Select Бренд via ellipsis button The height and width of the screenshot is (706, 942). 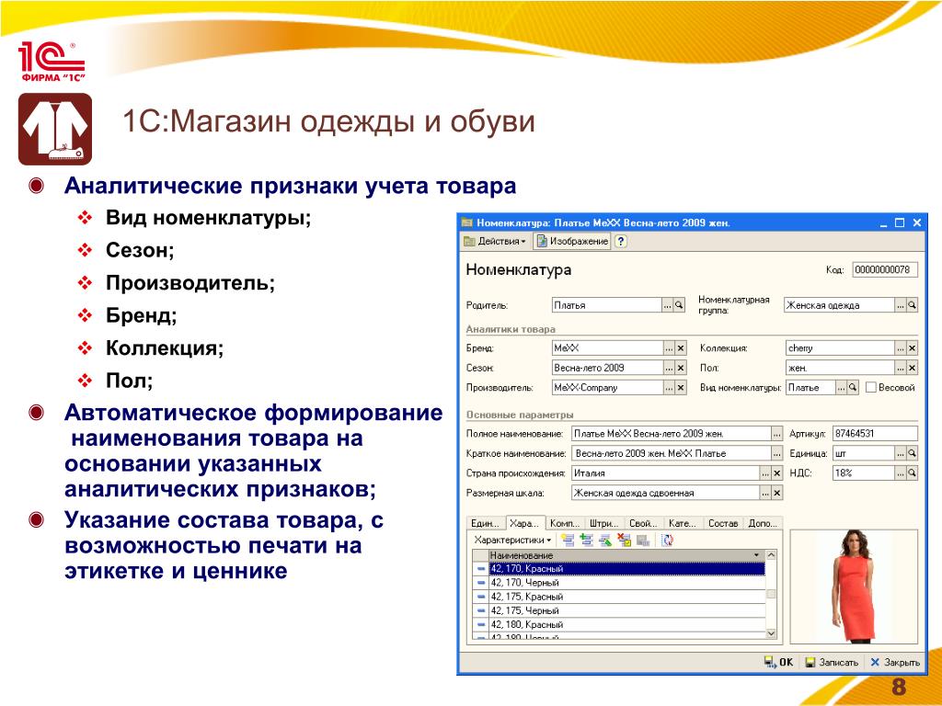point(670,347)
